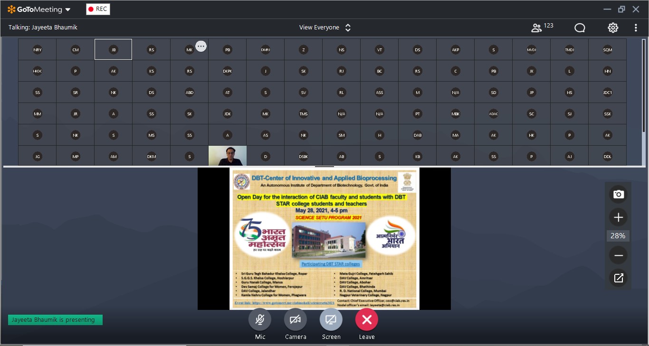Select the KB participant tile
649x346 pixels.
tap(418, 156)
